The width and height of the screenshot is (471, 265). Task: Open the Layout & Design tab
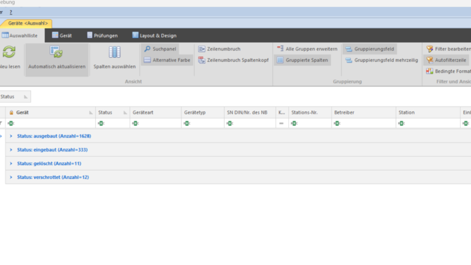pyautogui.click(x=154, y=35)
